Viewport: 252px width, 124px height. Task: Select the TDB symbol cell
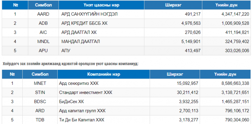point(40,120)
